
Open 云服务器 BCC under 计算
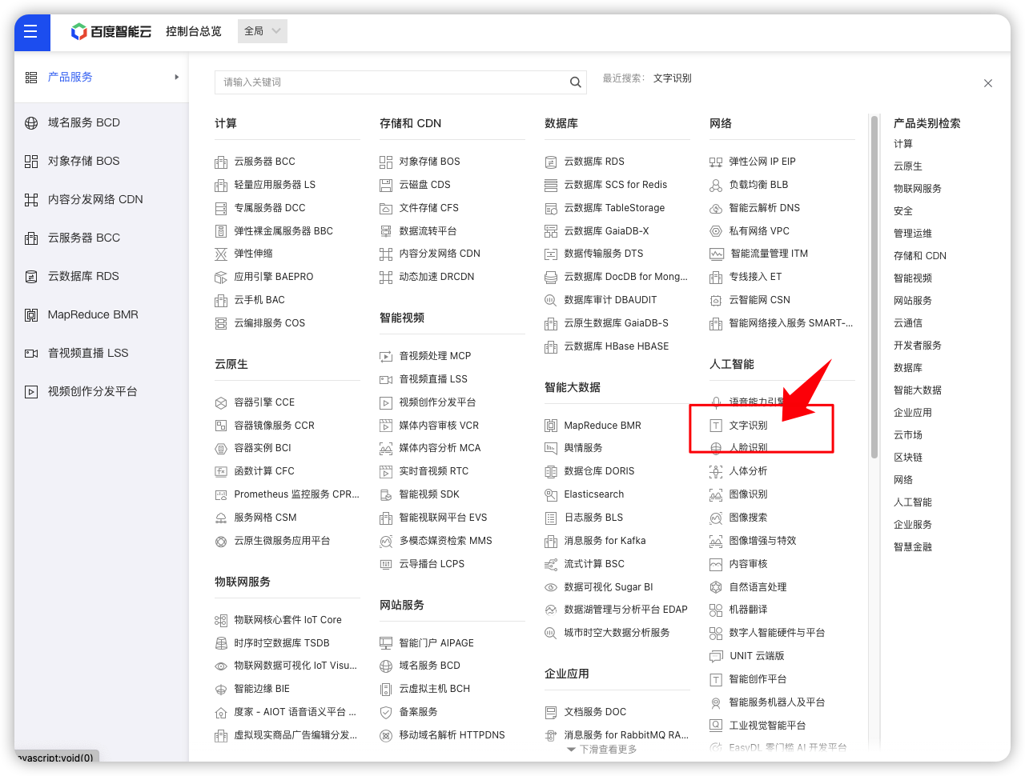[264, 162]
